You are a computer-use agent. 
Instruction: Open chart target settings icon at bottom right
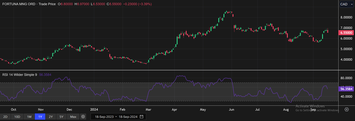pyautogui.click(x=346, y=110)
